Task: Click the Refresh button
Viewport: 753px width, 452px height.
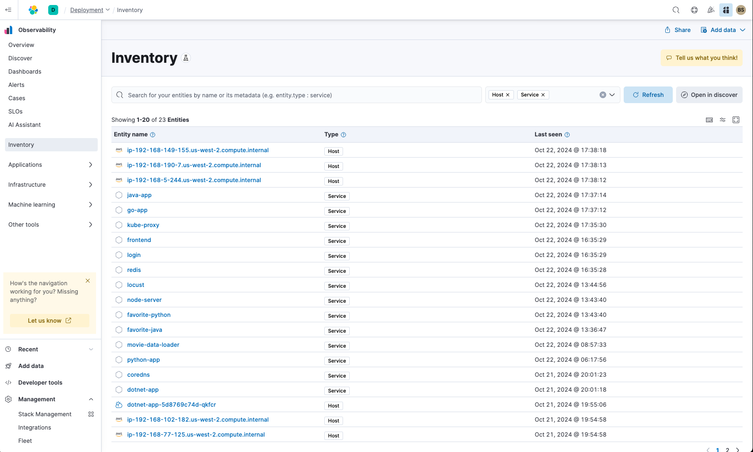Action: 648,95
